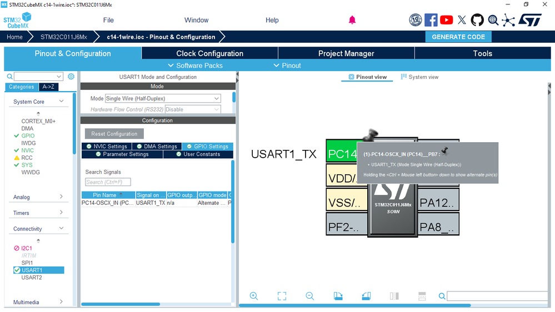
Task: Click the Facebook icon
Action: coord(431,20)
